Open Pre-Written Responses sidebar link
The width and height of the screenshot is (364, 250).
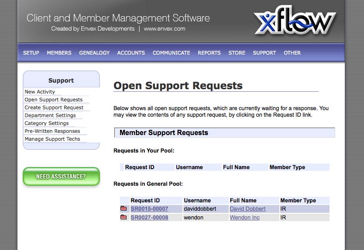click(52, 131)
